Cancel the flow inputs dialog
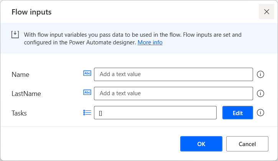278x161 pixels. click(x=247, y=144)
